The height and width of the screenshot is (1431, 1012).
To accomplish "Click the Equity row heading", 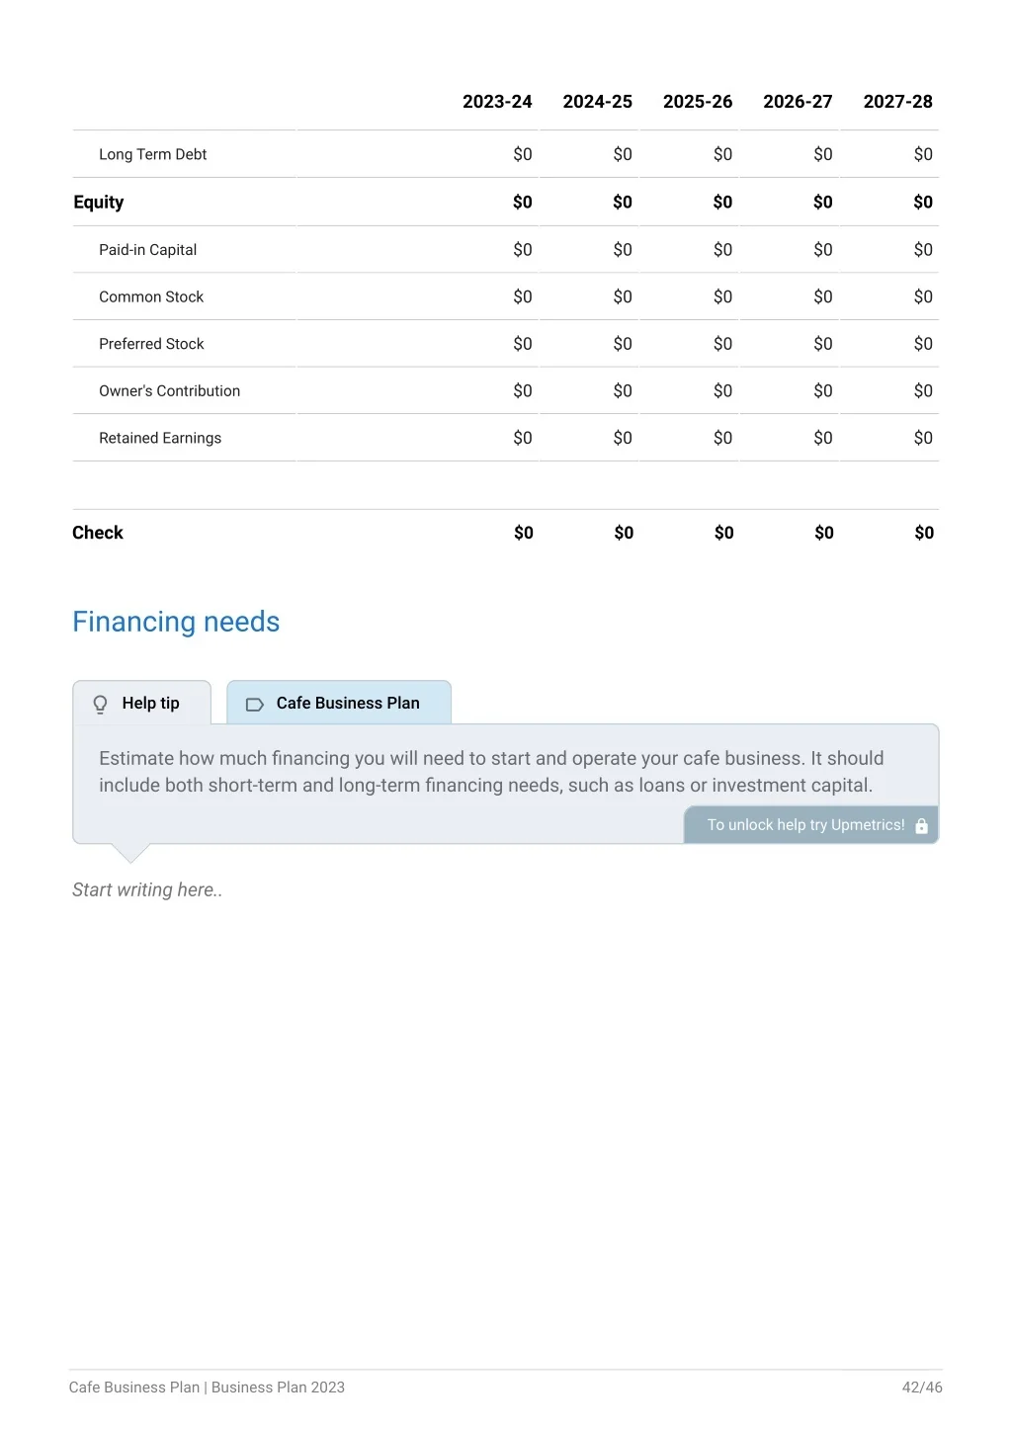I will click(x=99, y=203).
